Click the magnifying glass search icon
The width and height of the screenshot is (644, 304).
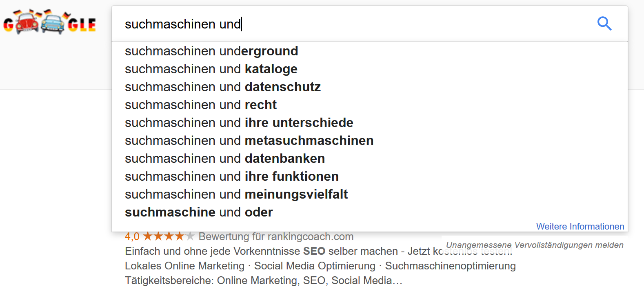604,24
